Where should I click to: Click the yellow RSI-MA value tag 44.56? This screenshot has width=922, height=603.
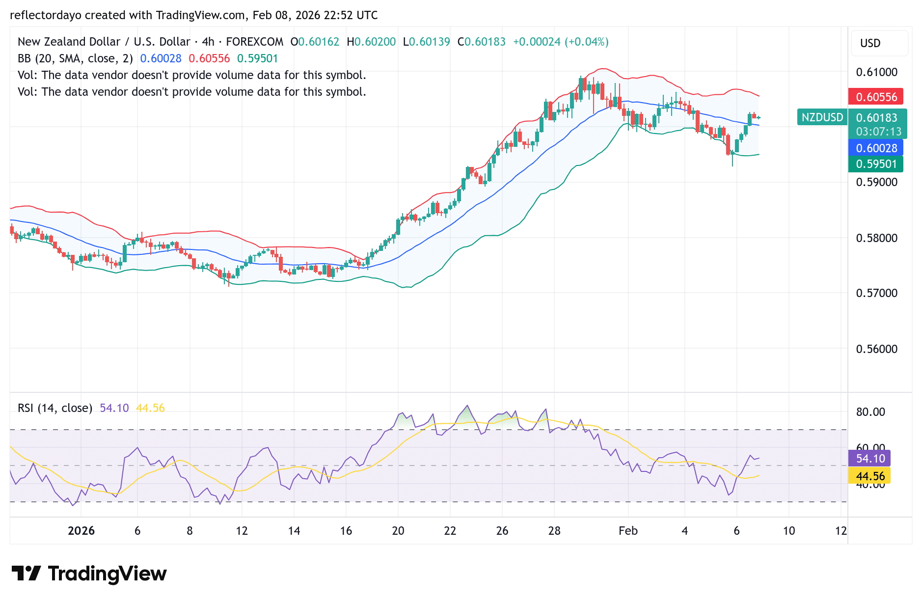click(x=868, y=476)
